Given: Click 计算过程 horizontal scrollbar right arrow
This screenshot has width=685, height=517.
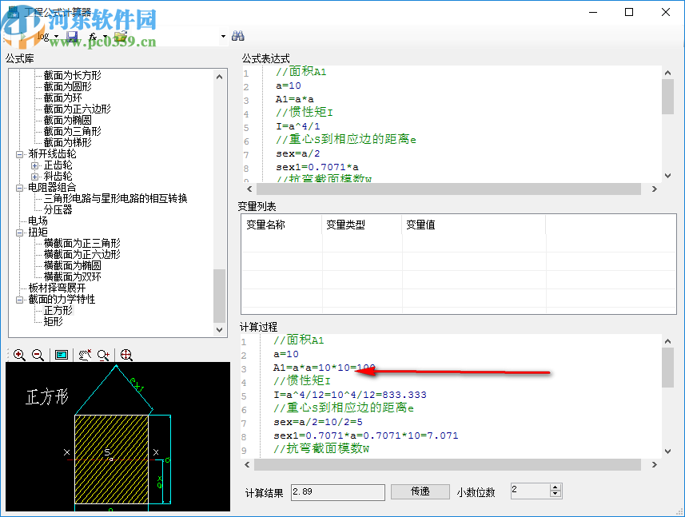Looking at the screenshot, I should [654, 464].
